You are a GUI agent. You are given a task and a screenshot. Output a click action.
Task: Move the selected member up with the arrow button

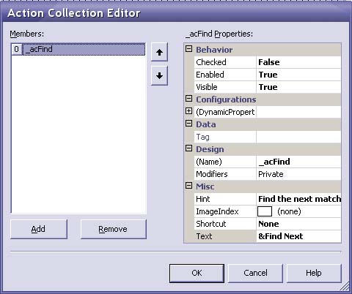click(159, 52)
